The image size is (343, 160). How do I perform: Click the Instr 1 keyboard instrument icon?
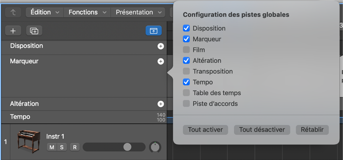[x=28, y=142]
